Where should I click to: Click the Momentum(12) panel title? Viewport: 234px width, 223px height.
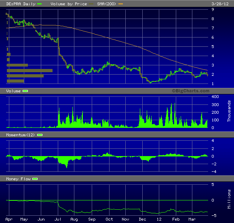click(x=20, y=135)
